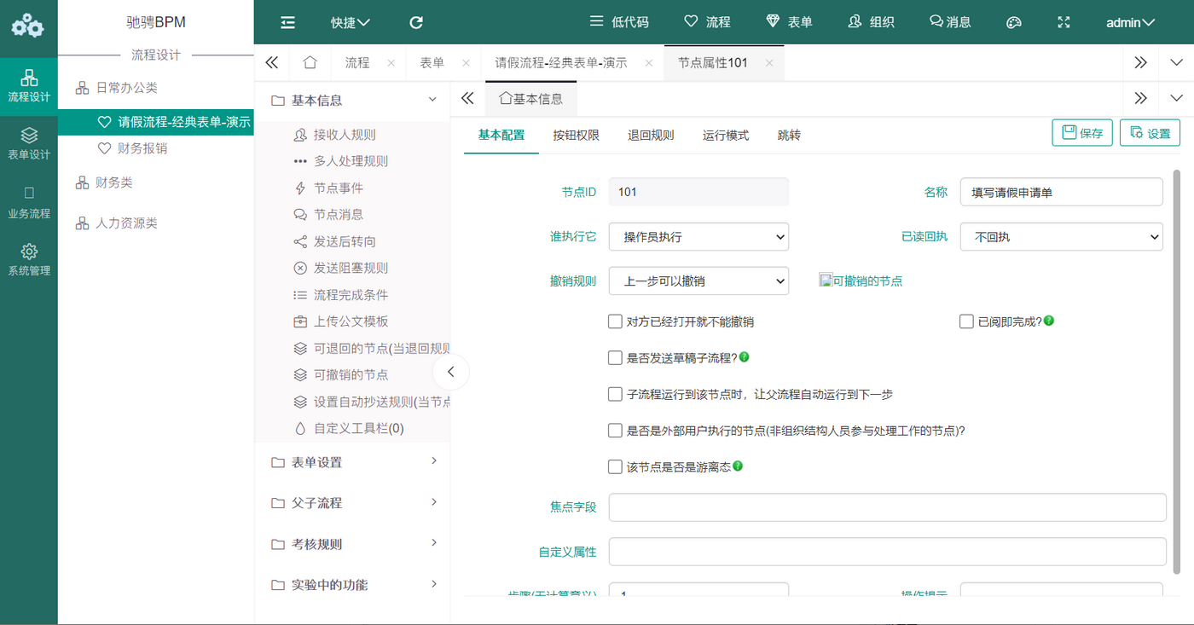Screen dimensions: 1194x625
Task: Click the 驰骋BPM gear logo
Action: [x=28, y=26]
